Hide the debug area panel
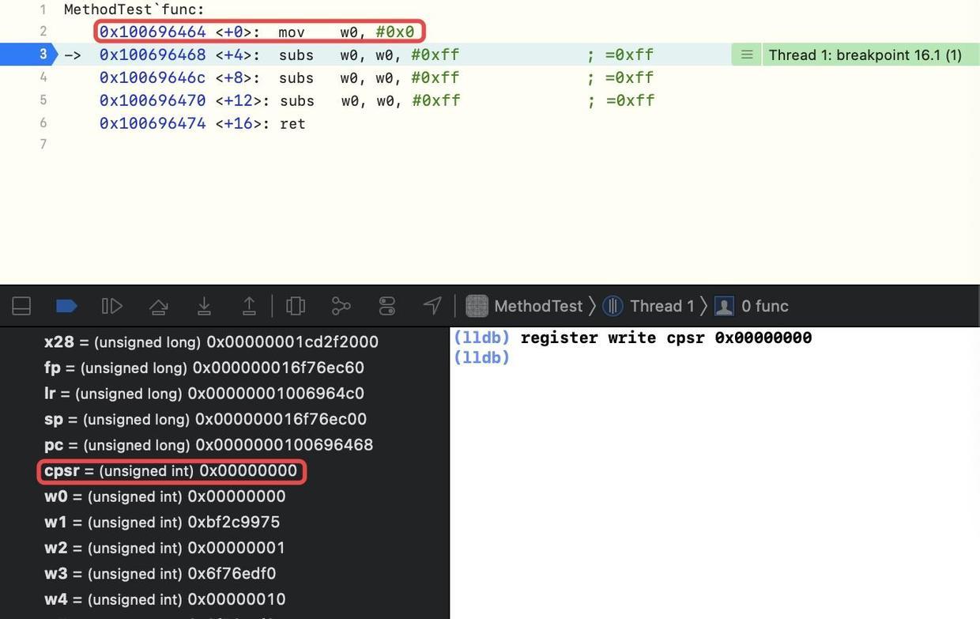Viewport: 980px width, 619px height. pyautogui.click(x=21, y=306)
